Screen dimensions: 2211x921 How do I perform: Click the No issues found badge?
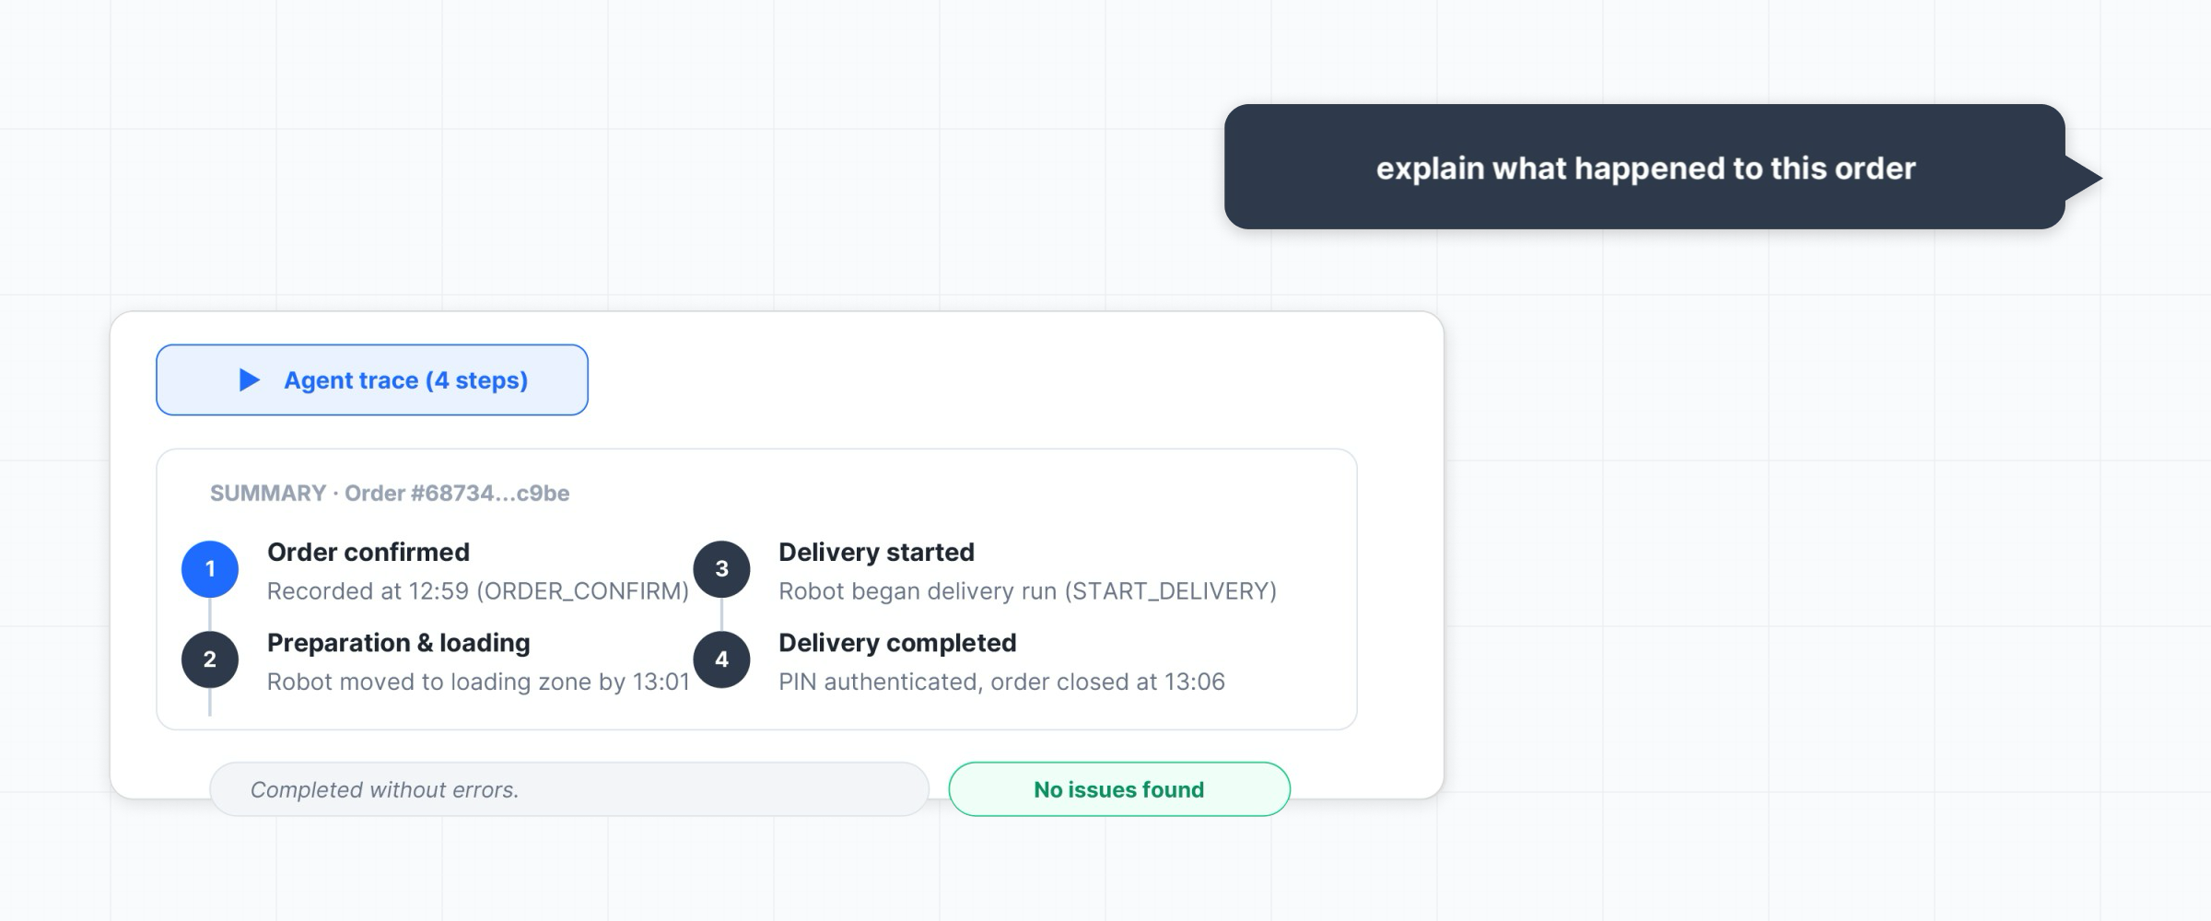(x=1119, y=789)
